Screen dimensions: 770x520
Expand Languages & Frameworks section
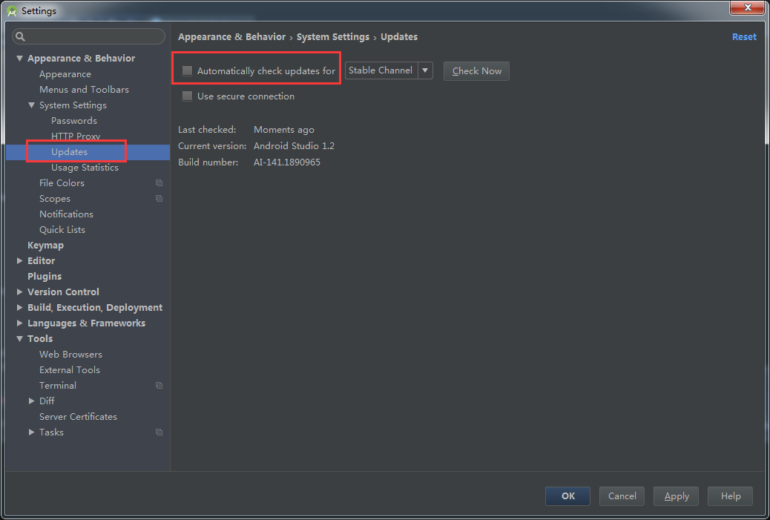[19, 323]
